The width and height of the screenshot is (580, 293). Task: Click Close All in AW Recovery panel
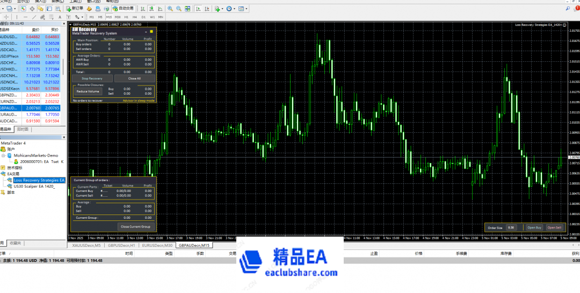click(135, 78)
